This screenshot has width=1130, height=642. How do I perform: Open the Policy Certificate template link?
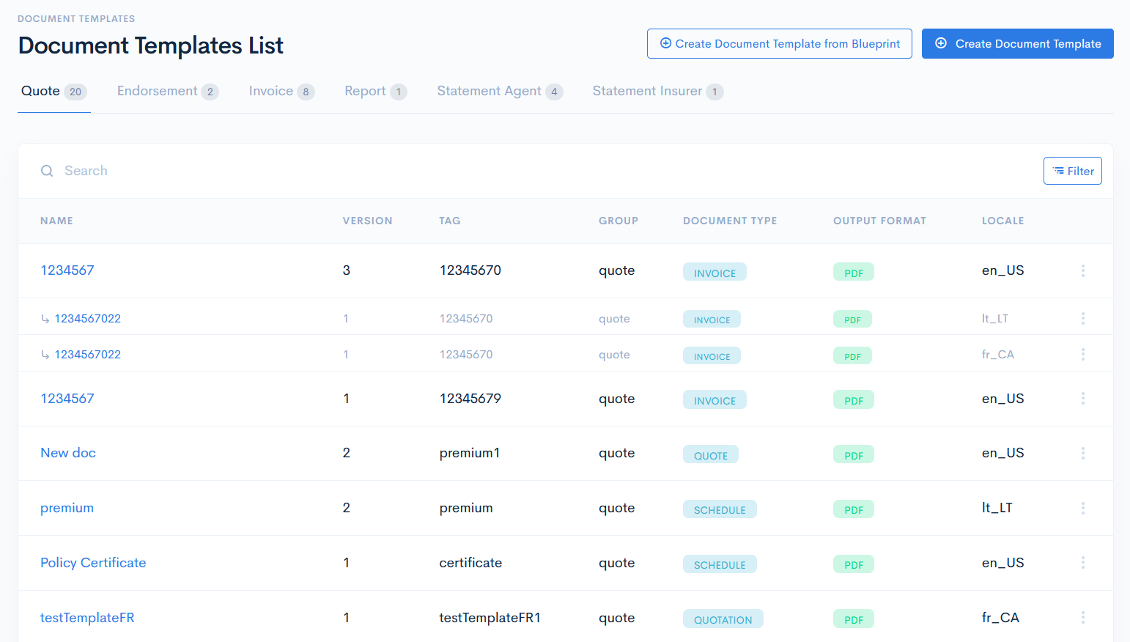[93, 562]
